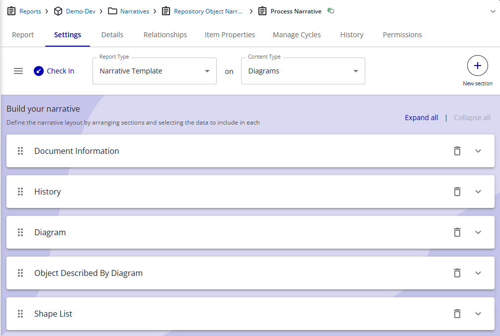Expand the breadcrumb chevron at top right
500x336 pixels.
click(x=493, y=11)
